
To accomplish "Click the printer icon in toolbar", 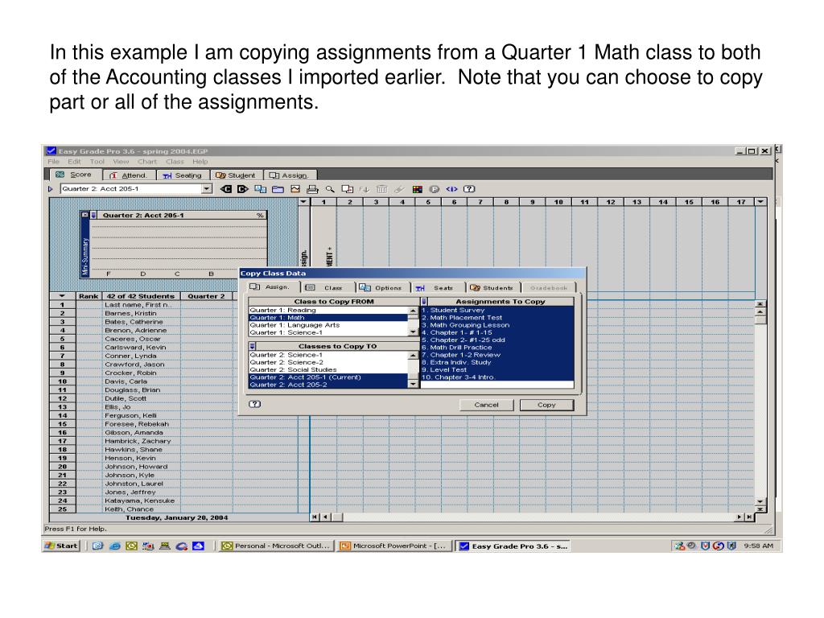I will click(313, 189).
